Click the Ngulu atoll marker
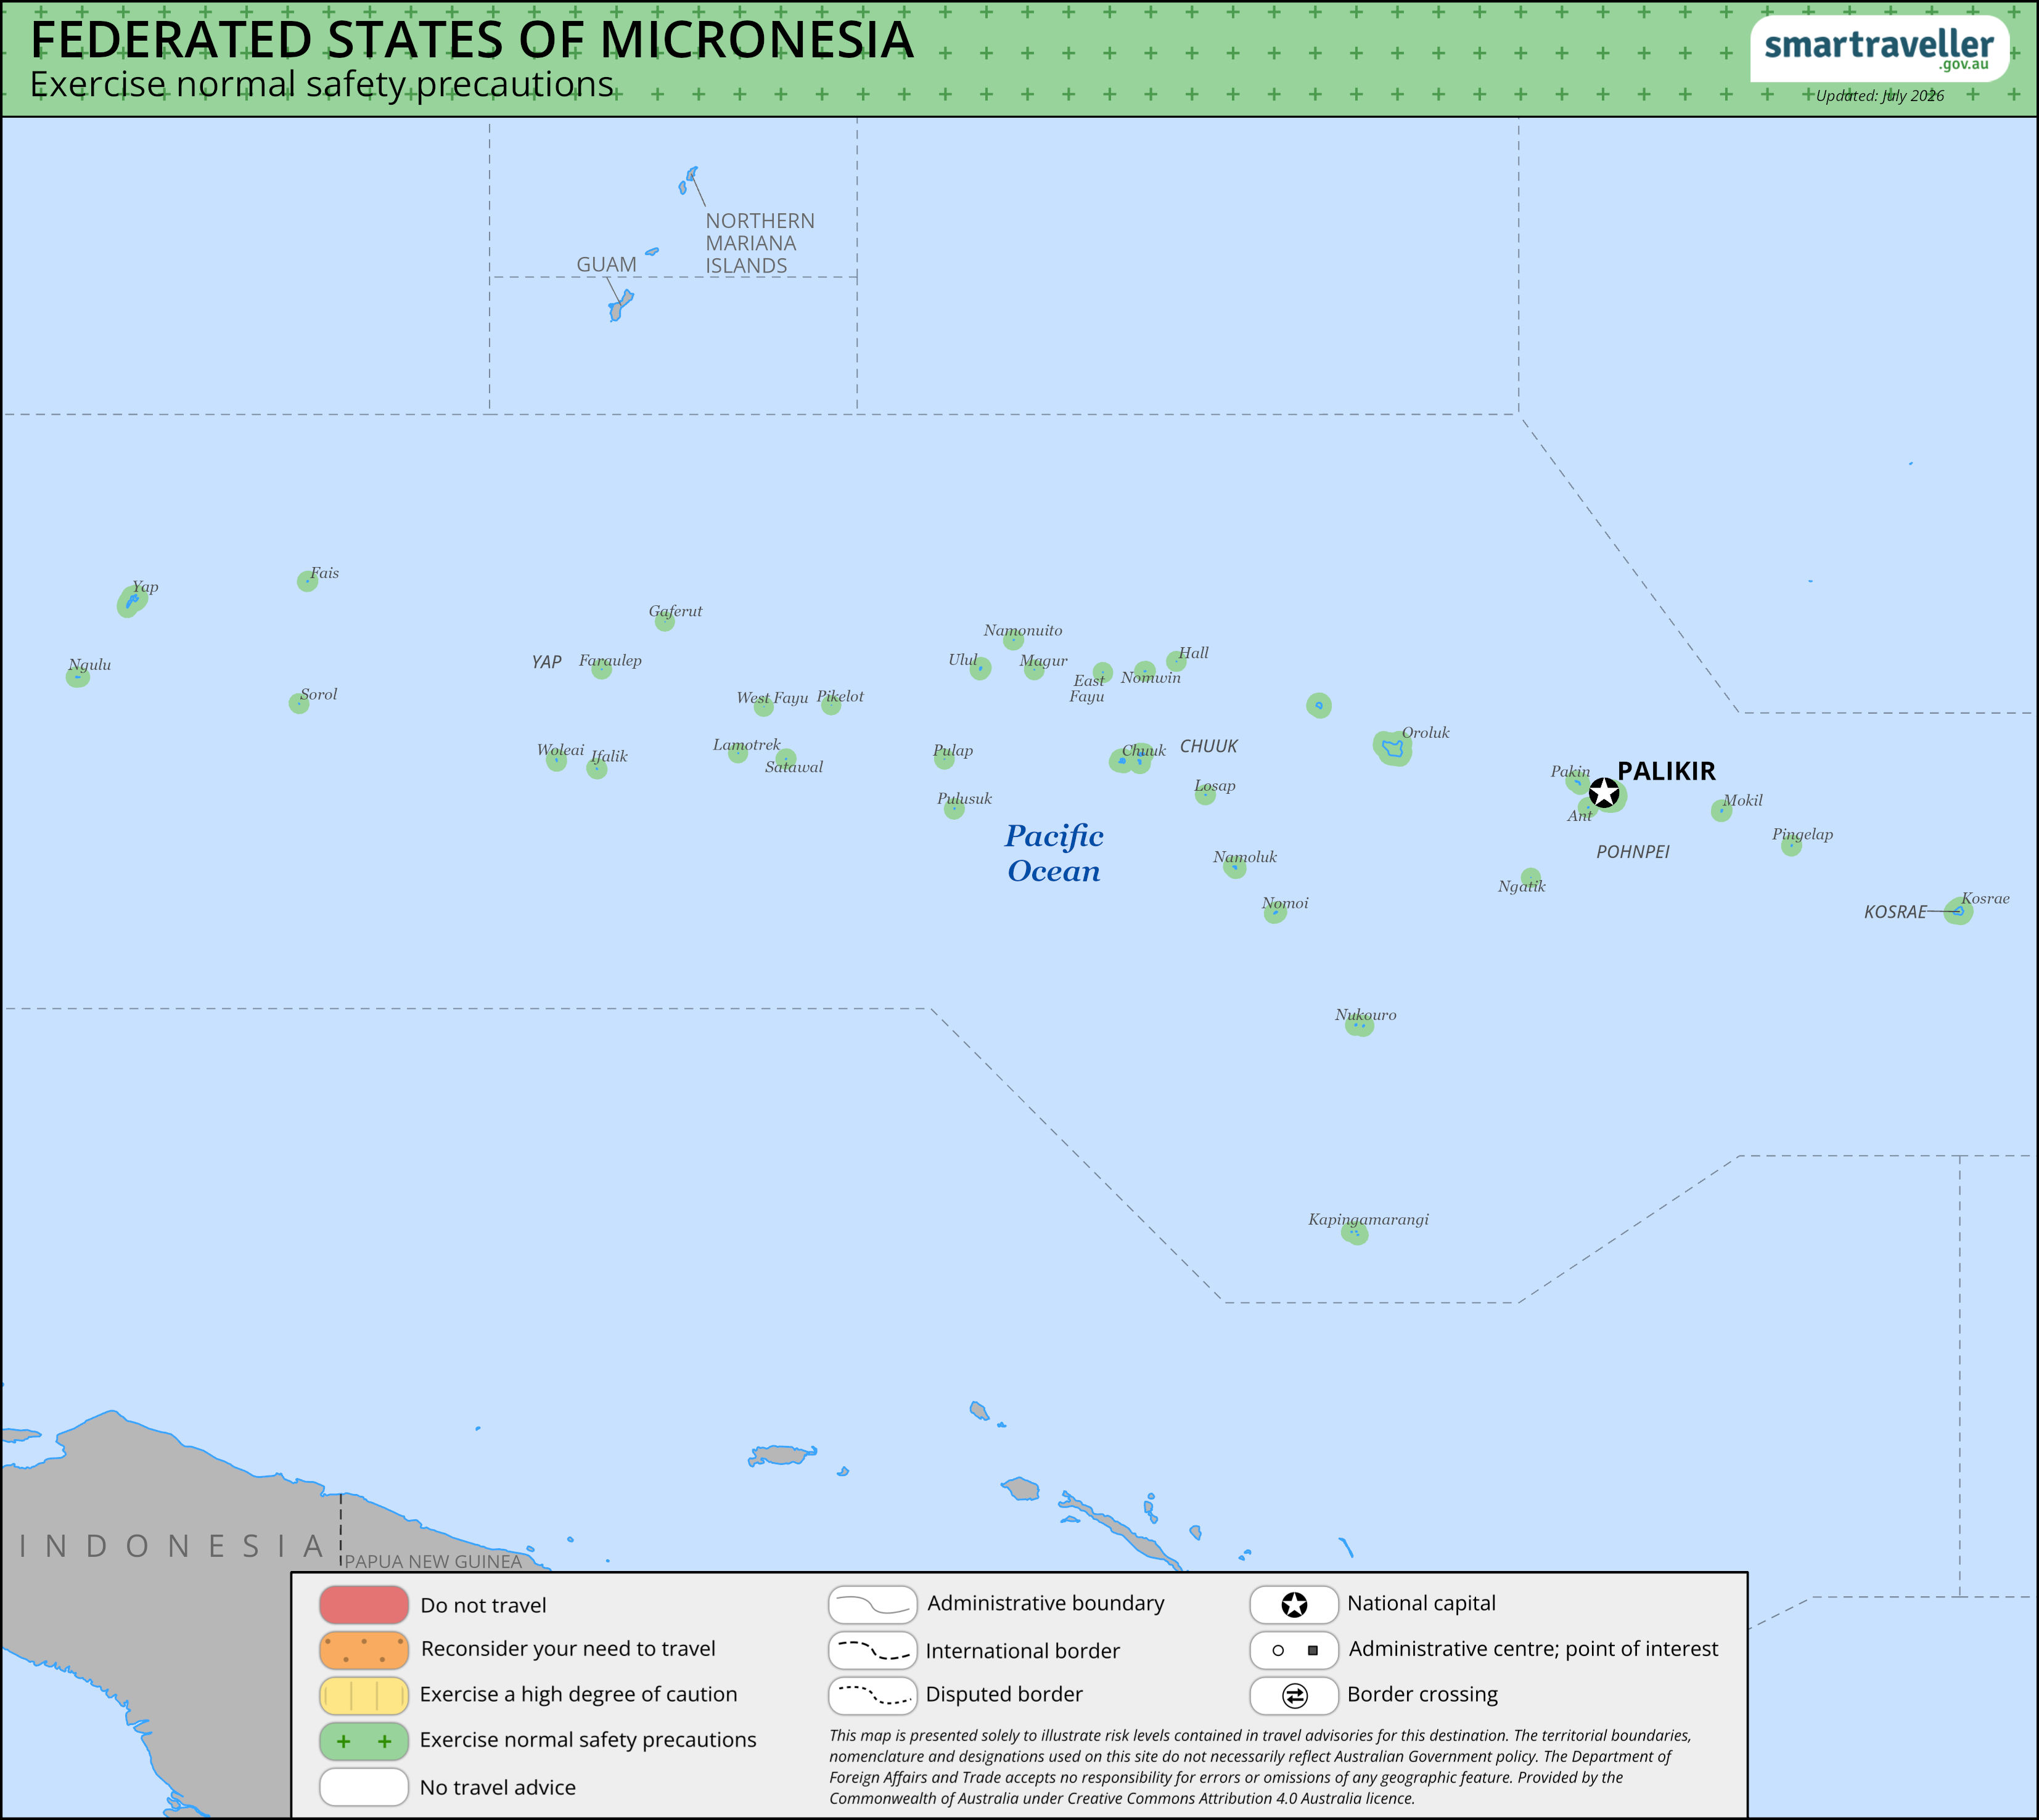Screen dimensions: 2039x1820 (77, 677)
